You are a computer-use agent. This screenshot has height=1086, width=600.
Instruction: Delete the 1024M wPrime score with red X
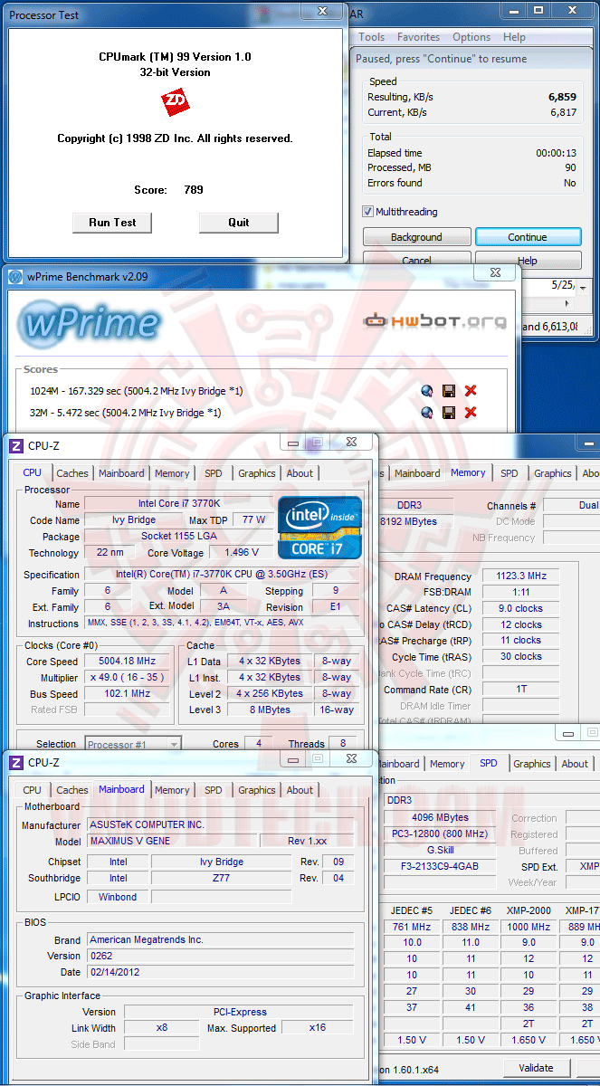(471, 391)
